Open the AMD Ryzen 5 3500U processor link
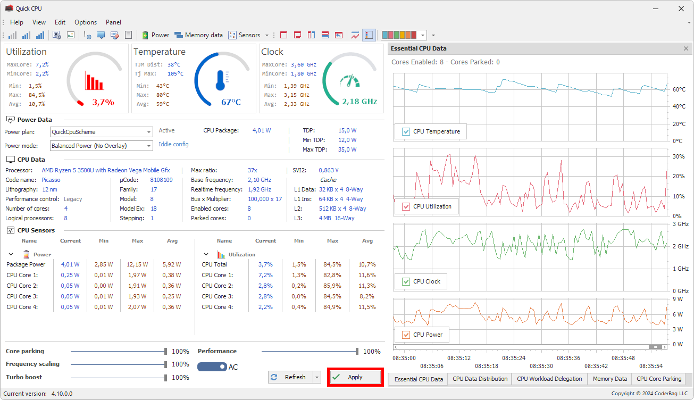 click(x=105, y=170)
